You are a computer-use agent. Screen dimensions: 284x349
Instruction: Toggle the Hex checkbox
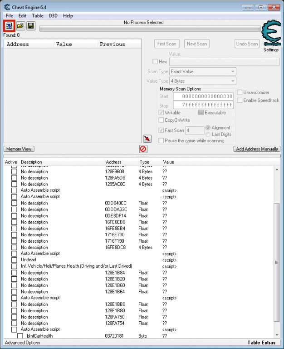click(x=155, y=61)
